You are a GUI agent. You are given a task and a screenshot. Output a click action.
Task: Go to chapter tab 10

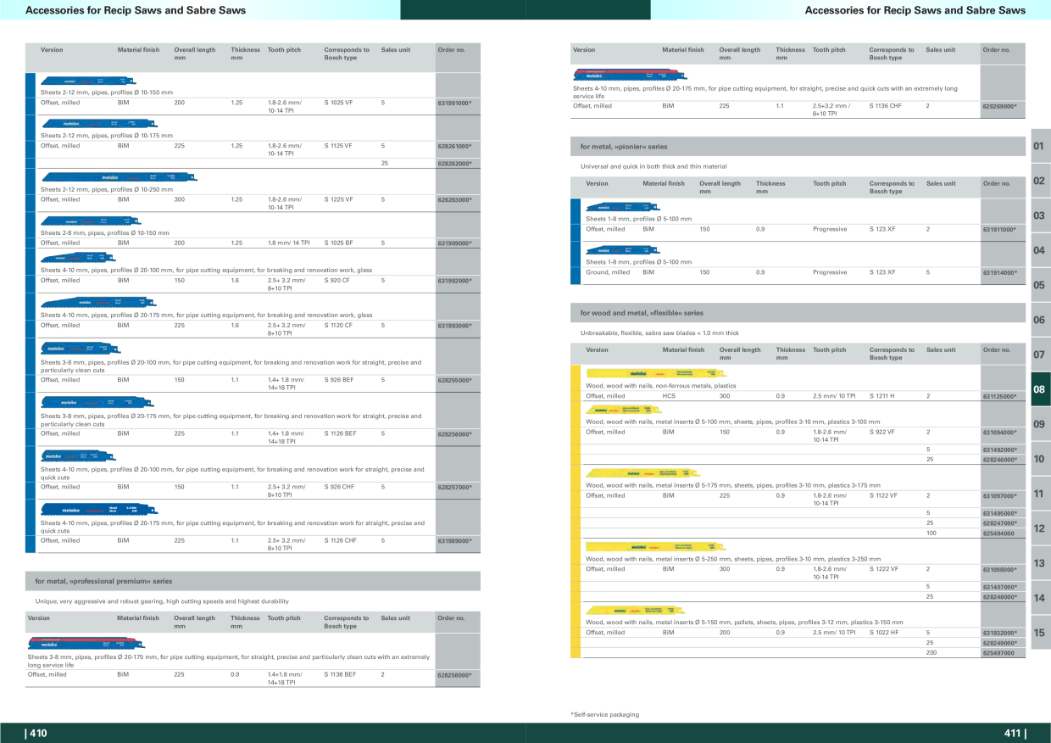pyautogui.click(x=1039, y=459)
